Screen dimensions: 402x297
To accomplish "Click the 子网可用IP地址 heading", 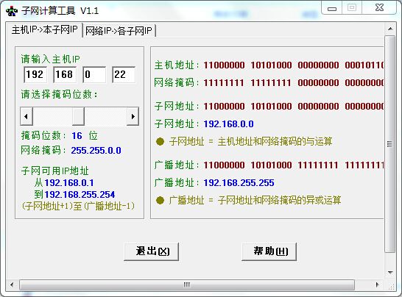I will (x=55, y=171).
